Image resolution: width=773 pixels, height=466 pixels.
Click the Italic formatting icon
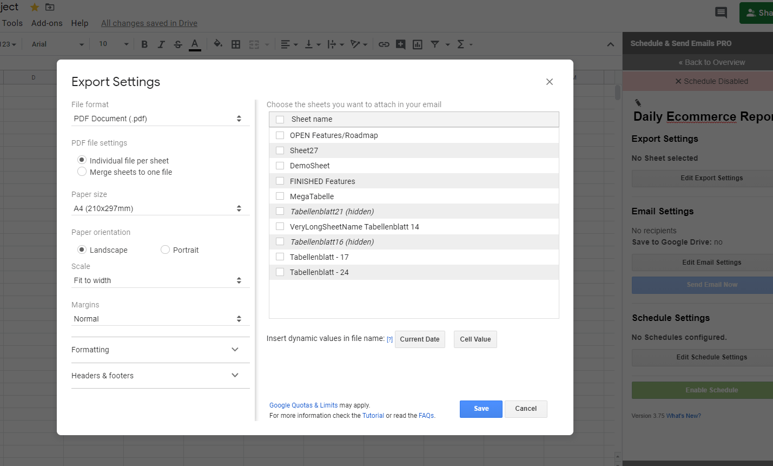coord(161,44)
